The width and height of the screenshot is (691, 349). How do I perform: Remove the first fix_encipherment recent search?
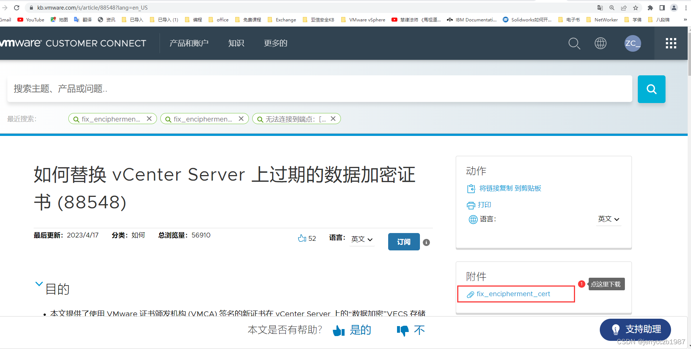[x=149, y=119]
